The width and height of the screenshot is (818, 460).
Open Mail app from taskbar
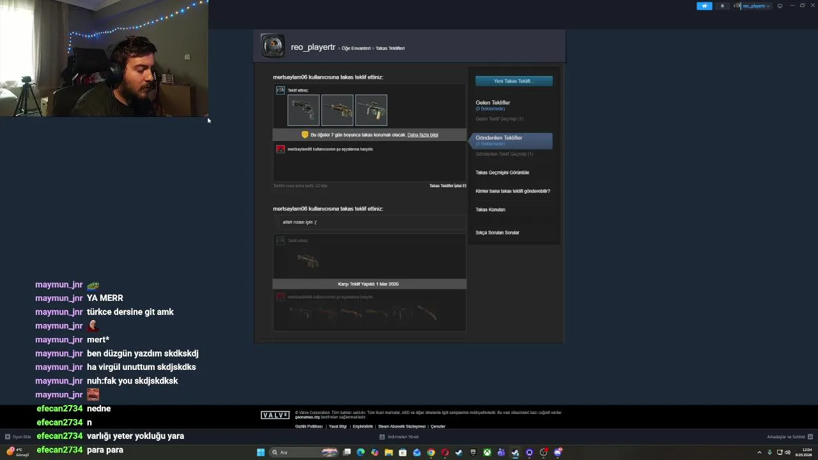(x=417, y=452)
